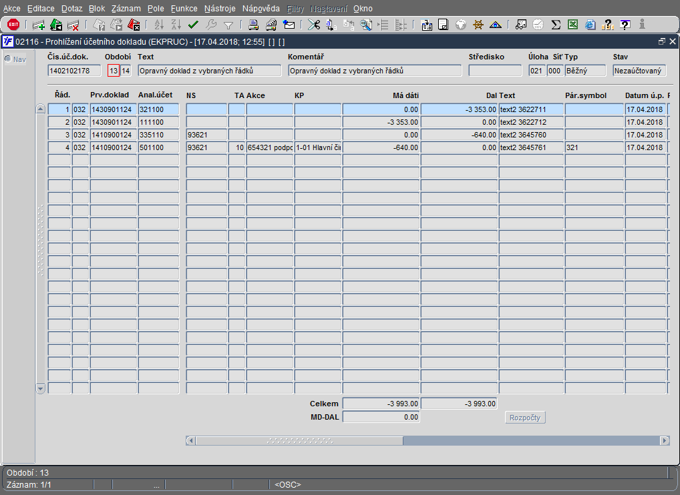Click the green checkmark save icon

pos(193,25)
